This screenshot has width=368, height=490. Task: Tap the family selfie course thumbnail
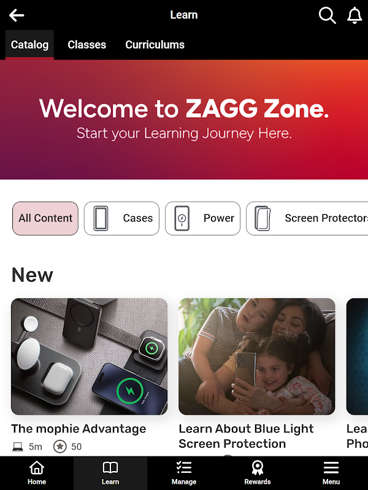coord(257,356)
